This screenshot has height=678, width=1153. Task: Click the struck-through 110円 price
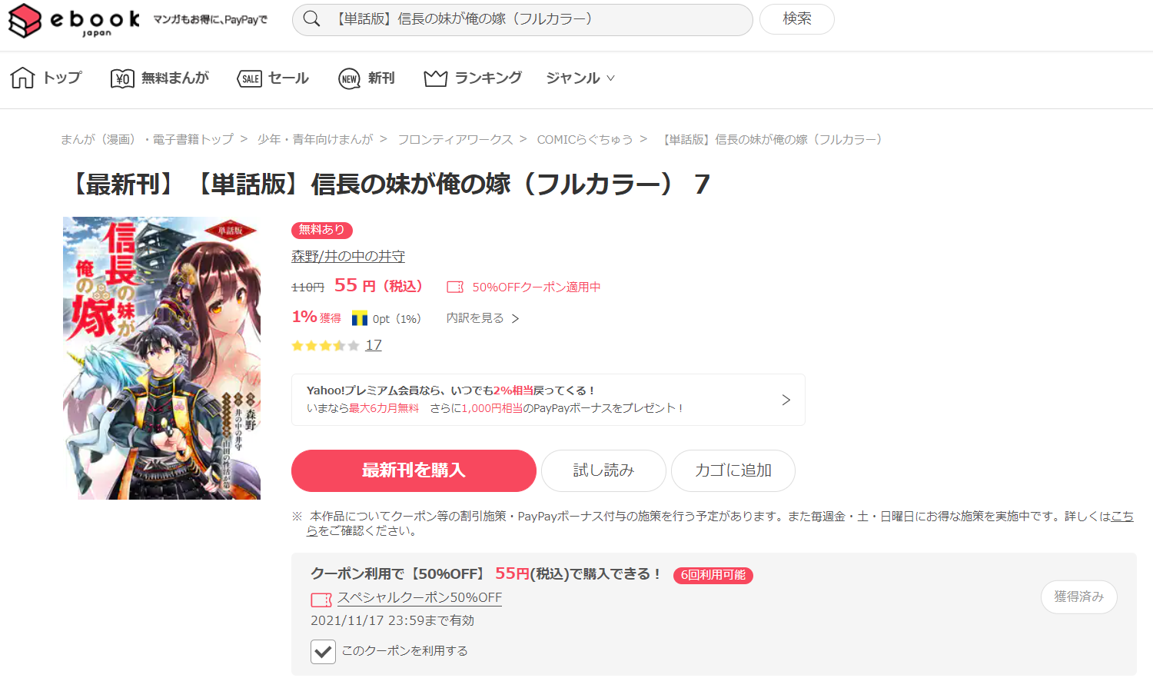pos(307,287)
